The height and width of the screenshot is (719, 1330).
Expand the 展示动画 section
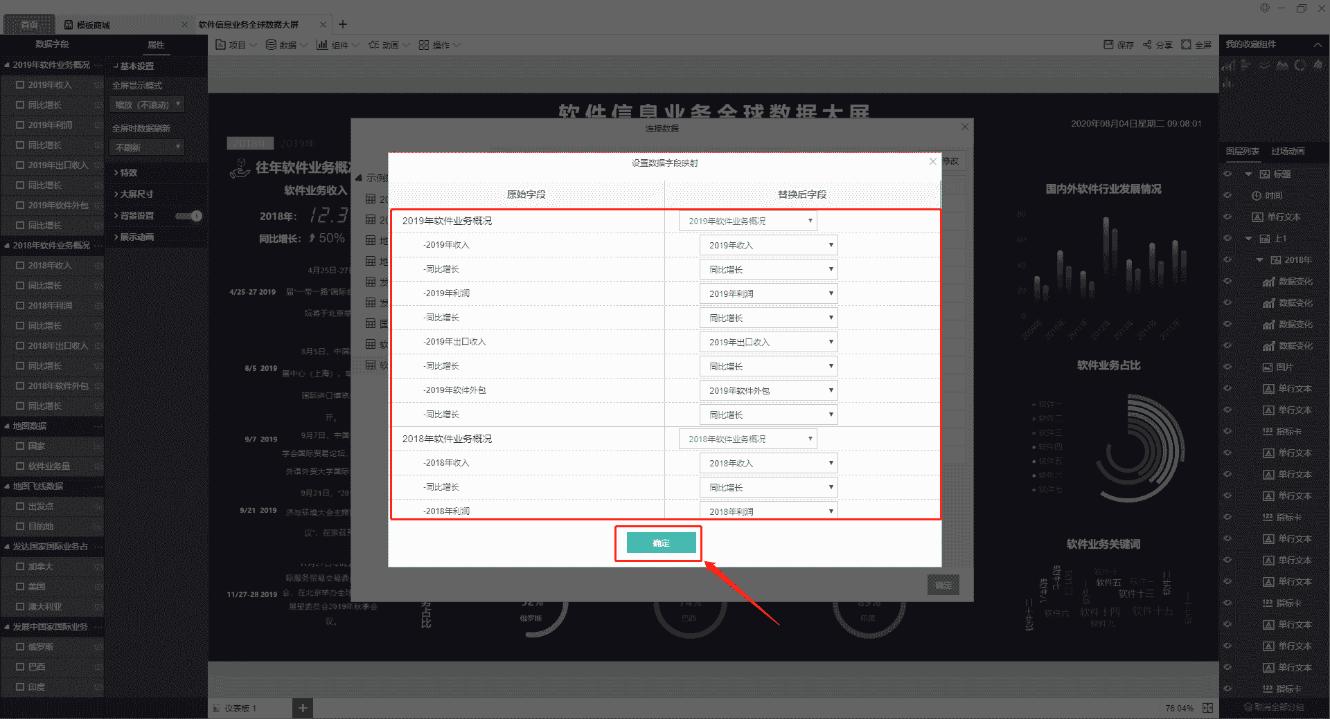pos(134,237)
